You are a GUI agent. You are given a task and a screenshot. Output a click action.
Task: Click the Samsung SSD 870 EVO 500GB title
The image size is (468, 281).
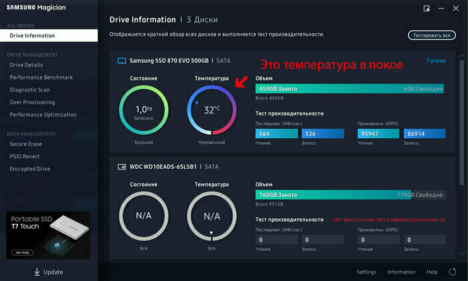click(x=169, y=61)
